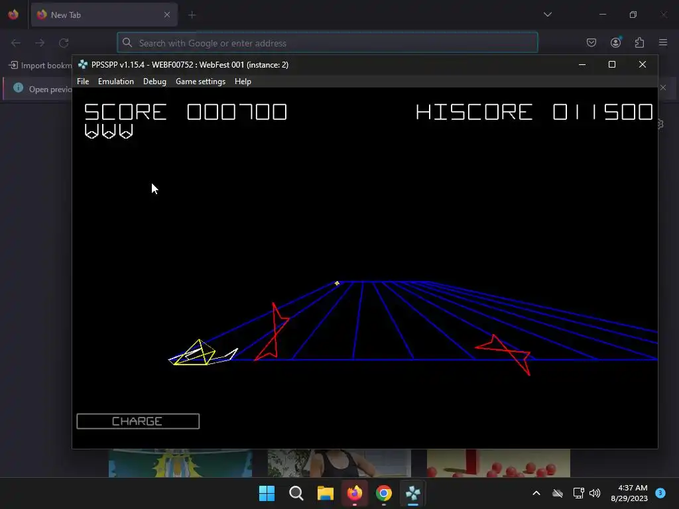Minimize the PPSSPP window

(x=582, y=64)
